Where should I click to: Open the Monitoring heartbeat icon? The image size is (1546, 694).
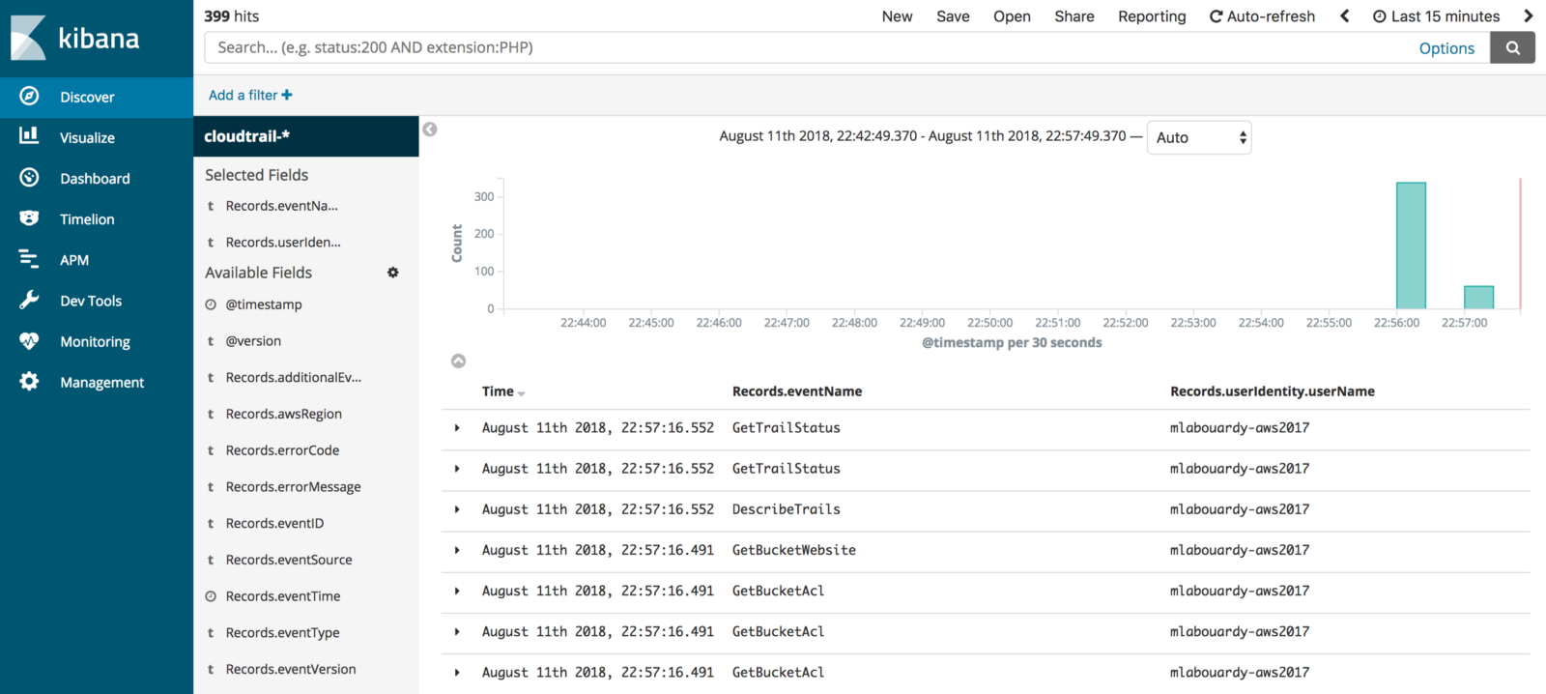[29, 341]
